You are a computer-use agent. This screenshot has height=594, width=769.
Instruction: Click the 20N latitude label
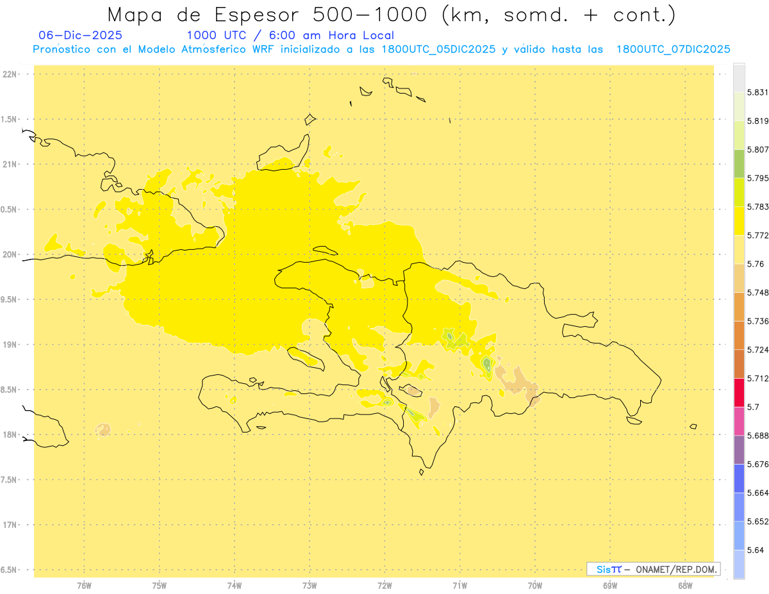(10, 254)
